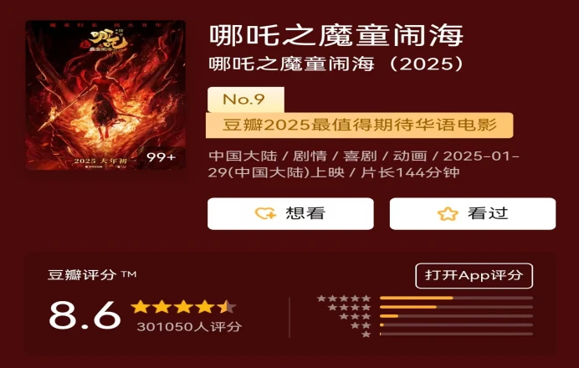579x368 pixels.
Task: Tap the 99+ photo count badge
Action: (x=161, y=157)
